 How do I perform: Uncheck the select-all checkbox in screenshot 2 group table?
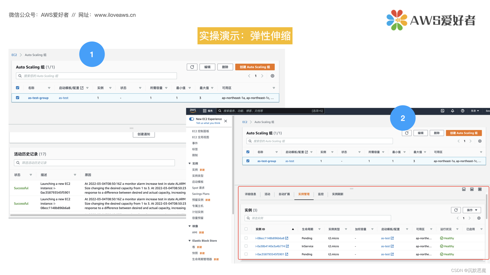click(x=248, y=152)
